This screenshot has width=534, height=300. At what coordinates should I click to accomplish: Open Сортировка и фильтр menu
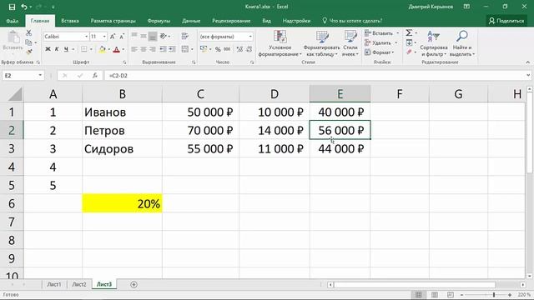[x=434, y=43]
